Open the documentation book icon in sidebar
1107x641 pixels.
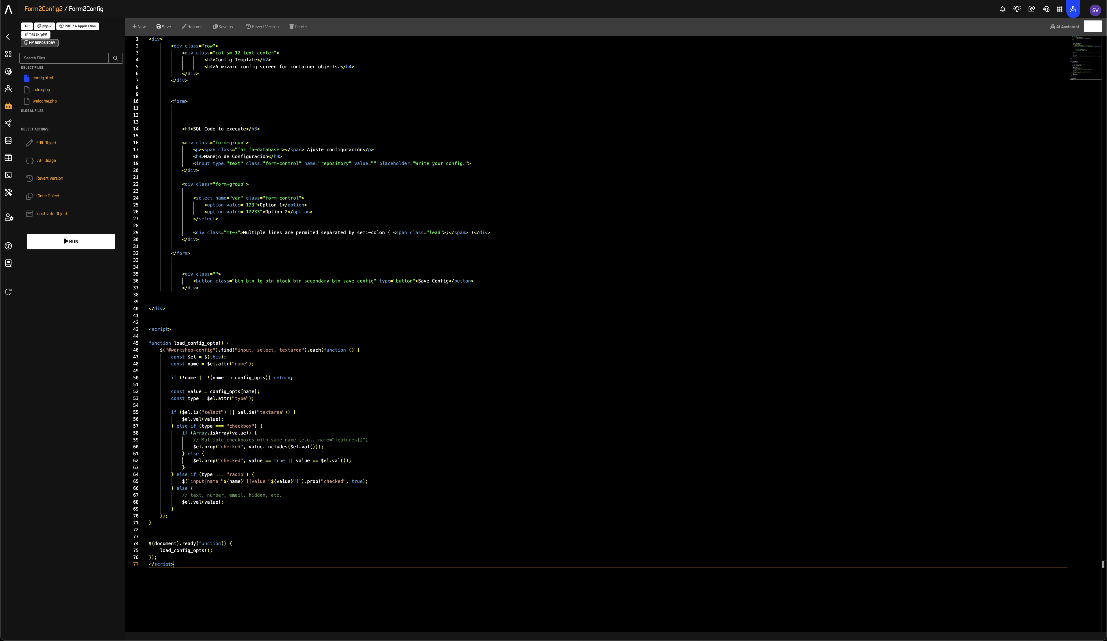click(8, 263)
